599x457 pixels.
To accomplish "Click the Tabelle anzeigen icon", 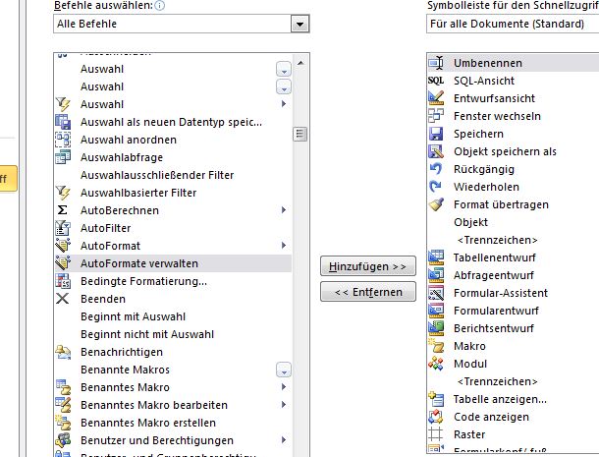I will tap(436, 399).
